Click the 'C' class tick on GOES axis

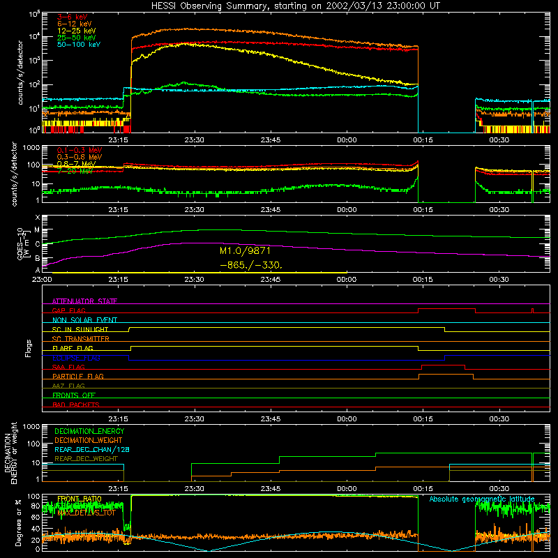38,244
